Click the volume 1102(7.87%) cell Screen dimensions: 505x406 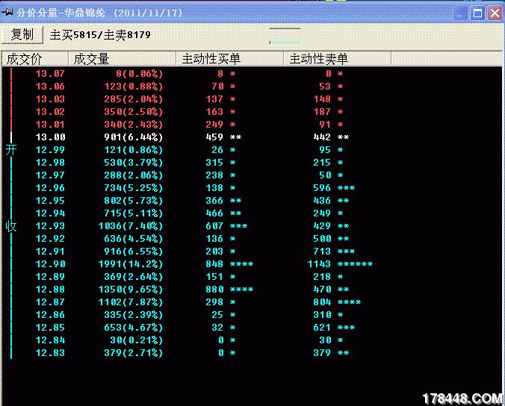[131, 302]
